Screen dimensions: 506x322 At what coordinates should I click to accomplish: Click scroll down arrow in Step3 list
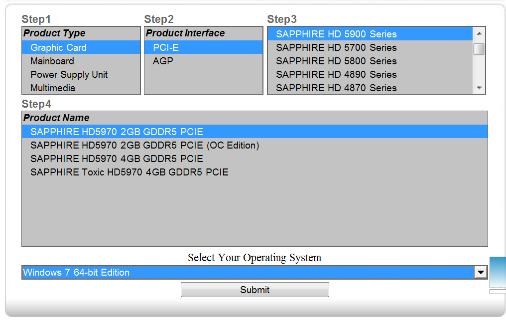click(479, 88)
